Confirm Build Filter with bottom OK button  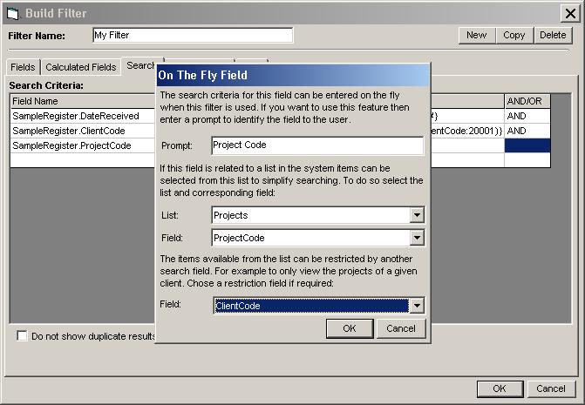[x=500, y=388]
